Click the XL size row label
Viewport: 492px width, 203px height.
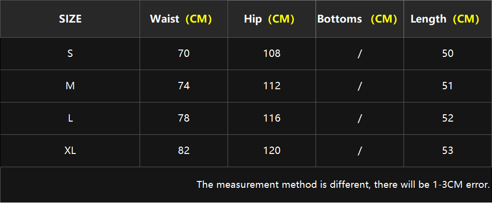[x=70, y=151]
